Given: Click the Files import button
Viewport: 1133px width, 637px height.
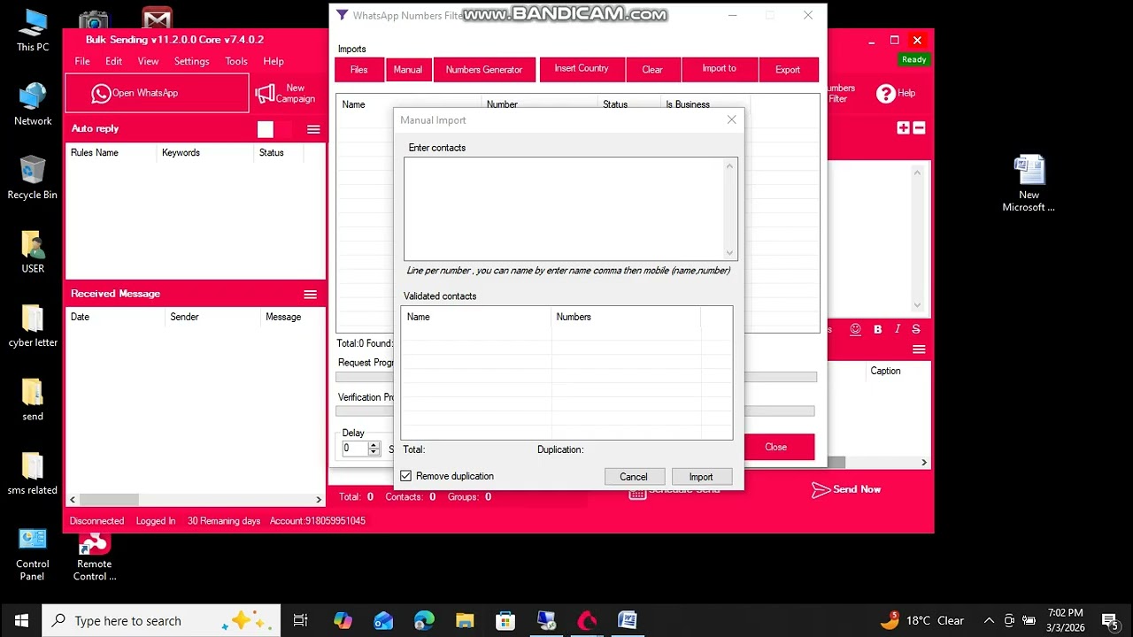Looking at the screenshot, I should point(358,70).
